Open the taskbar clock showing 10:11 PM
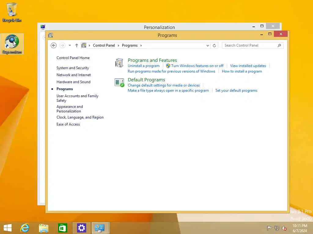Screen dimensions: 313x234 click(300, 228)
